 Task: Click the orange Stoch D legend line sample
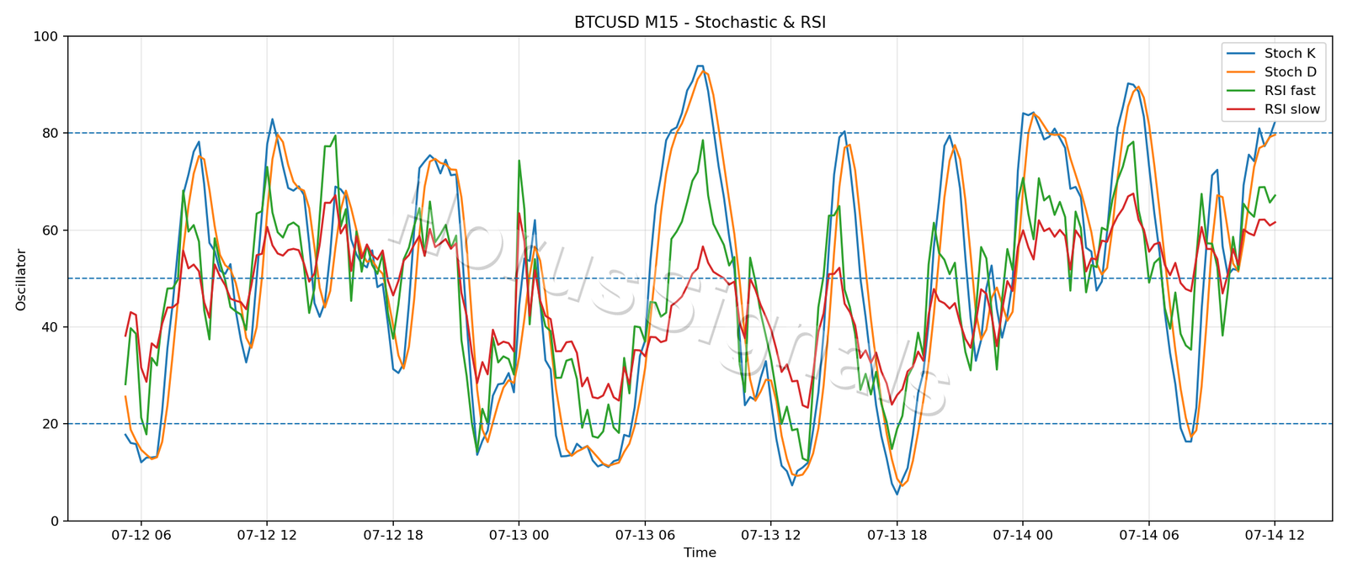point(1243,72)
